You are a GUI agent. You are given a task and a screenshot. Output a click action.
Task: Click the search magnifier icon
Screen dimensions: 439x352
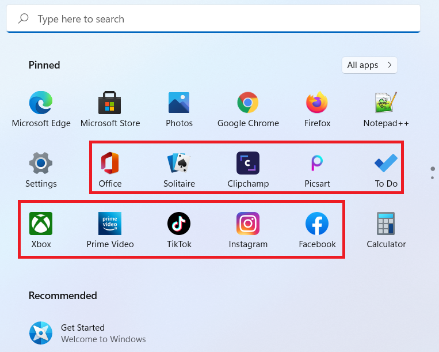(24, 18)
